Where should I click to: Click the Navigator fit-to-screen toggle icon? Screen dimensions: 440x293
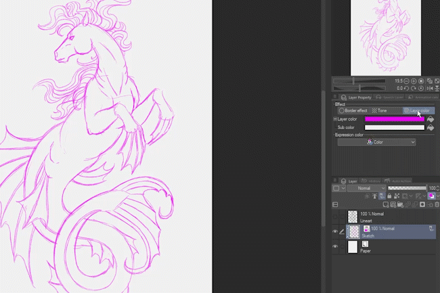[430, 81]
